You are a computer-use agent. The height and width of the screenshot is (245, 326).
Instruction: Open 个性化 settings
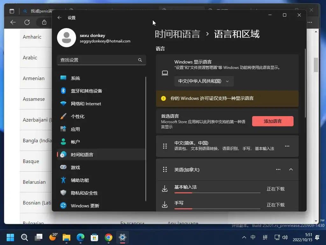101,116
